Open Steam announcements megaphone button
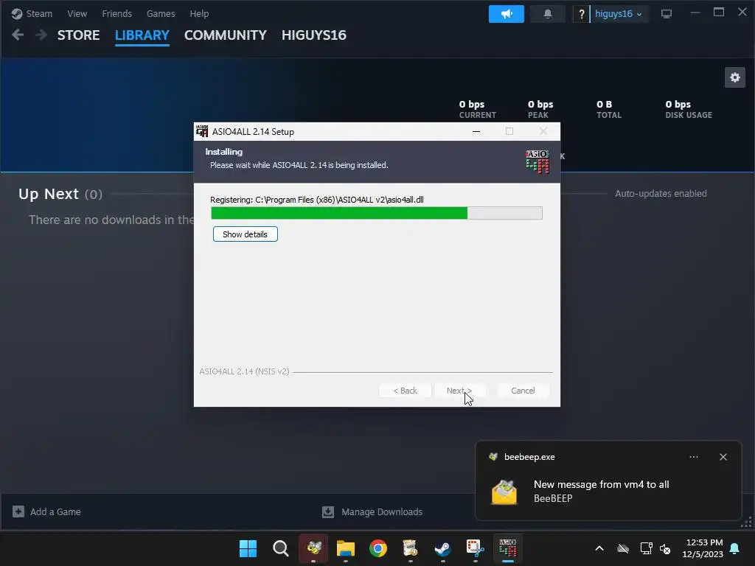This screenshot has height=566, width=755. pos(506,14)
